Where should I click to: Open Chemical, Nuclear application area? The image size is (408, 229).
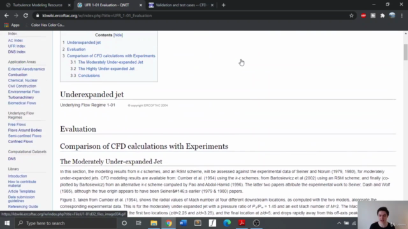tap(23, 81)
